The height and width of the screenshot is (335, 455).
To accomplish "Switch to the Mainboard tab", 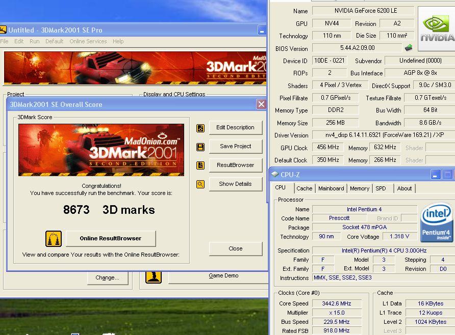I will point(331,188).
